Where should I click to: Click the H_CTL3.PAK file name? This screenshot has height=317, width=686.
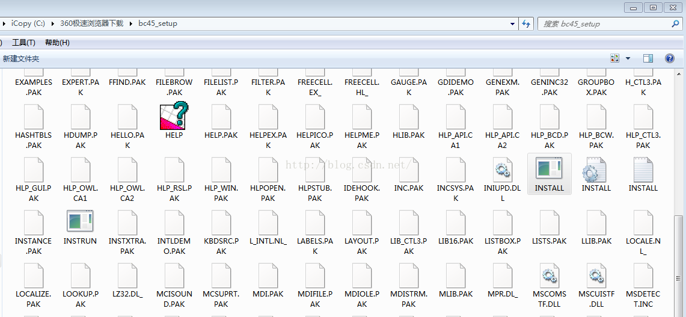[x=643, y=87]
